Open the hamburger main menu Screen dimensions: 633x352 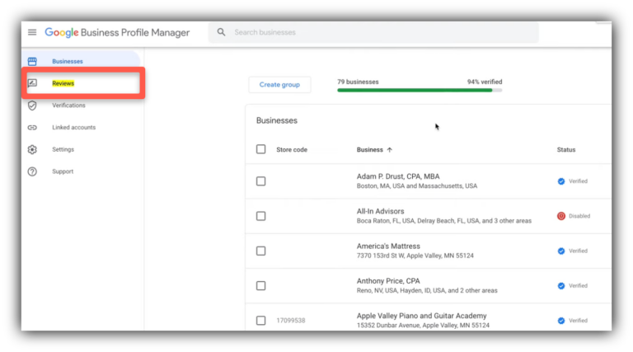coord(32,32)
